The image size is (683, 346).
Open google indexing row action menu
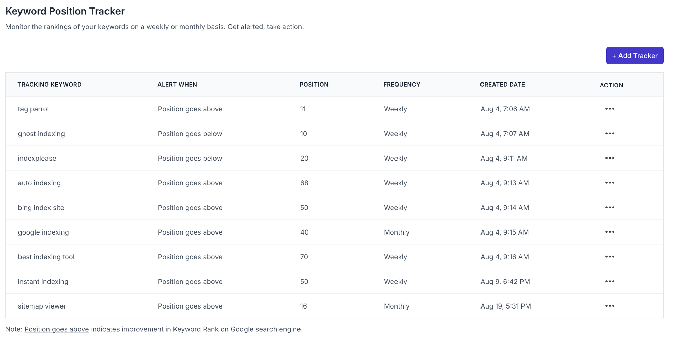point(610,232)
